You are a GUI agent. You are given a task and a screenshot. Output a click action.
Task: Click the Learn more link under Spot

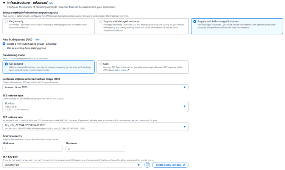120,70
